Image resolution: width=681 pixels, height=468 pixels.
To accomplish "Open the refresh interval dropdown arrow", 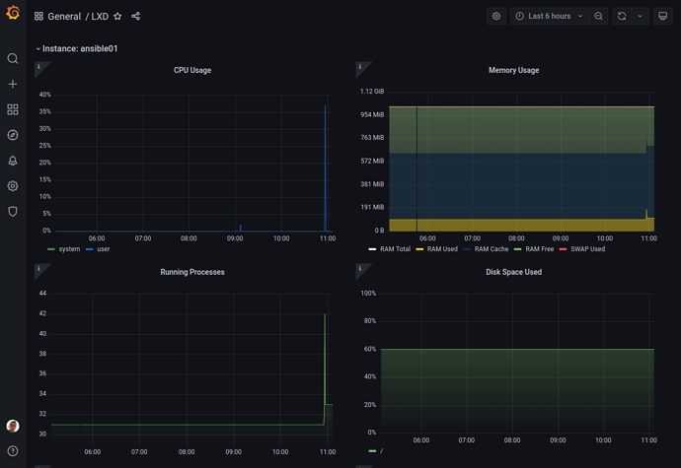I will pos(641,16).
